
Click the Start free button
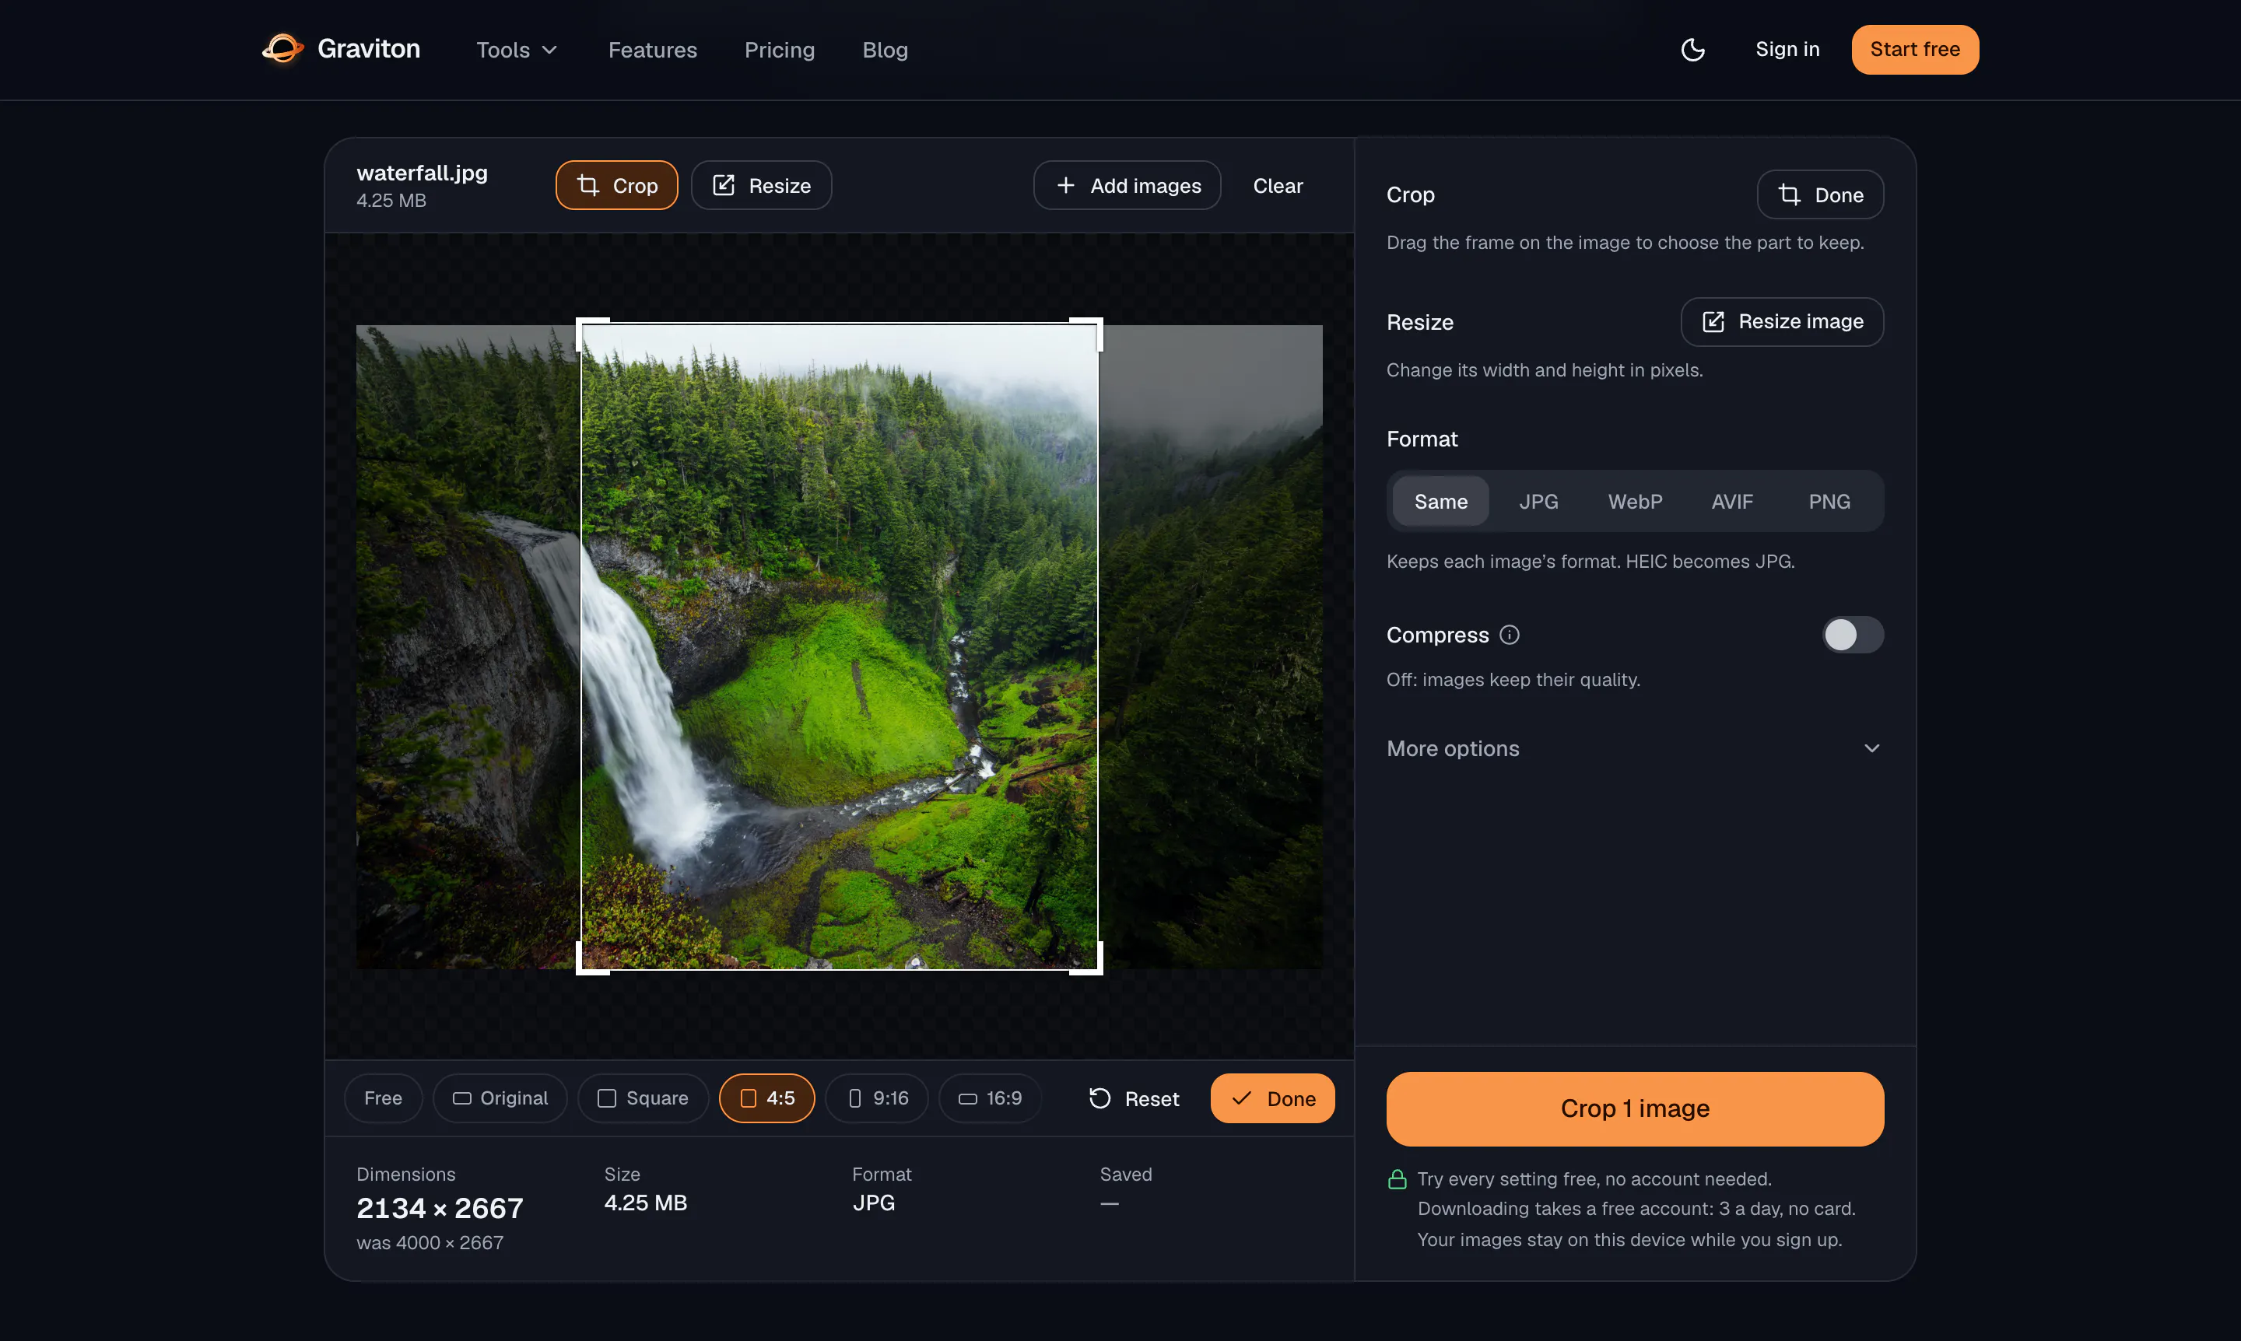[x=1915, y=50]
